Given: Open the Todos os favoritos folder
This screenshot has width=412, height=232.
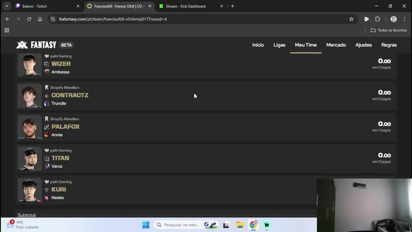Looking at the screenshot, I should 389,30.
